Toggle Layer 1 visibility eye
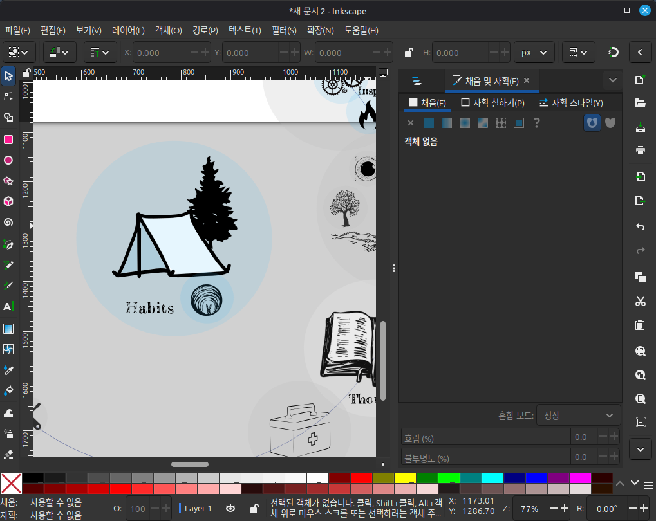Image resolution: width=656 pixels, height=521 pixels. click(230, 508)
